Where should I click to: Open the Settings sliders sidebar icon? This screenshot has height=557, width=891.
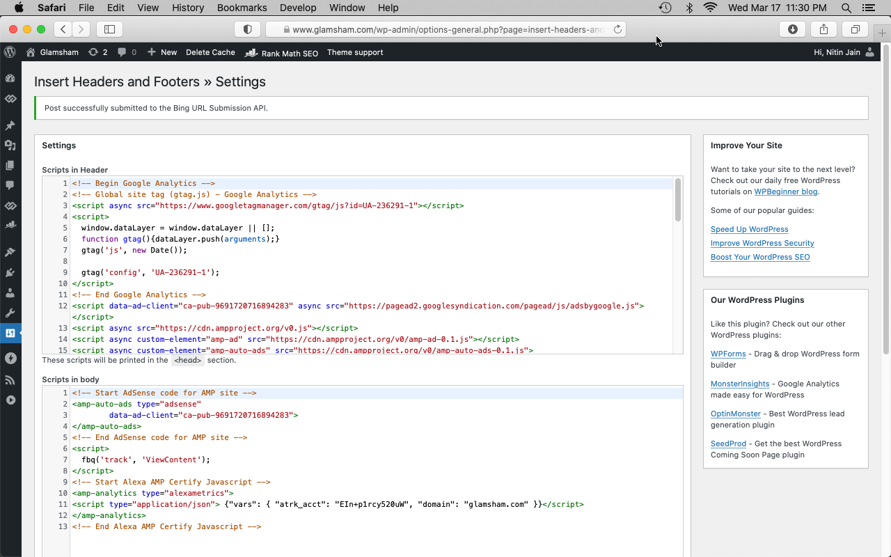pos(10,333)
